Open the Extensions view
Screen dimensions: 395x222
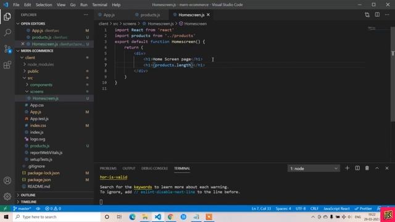7,65
